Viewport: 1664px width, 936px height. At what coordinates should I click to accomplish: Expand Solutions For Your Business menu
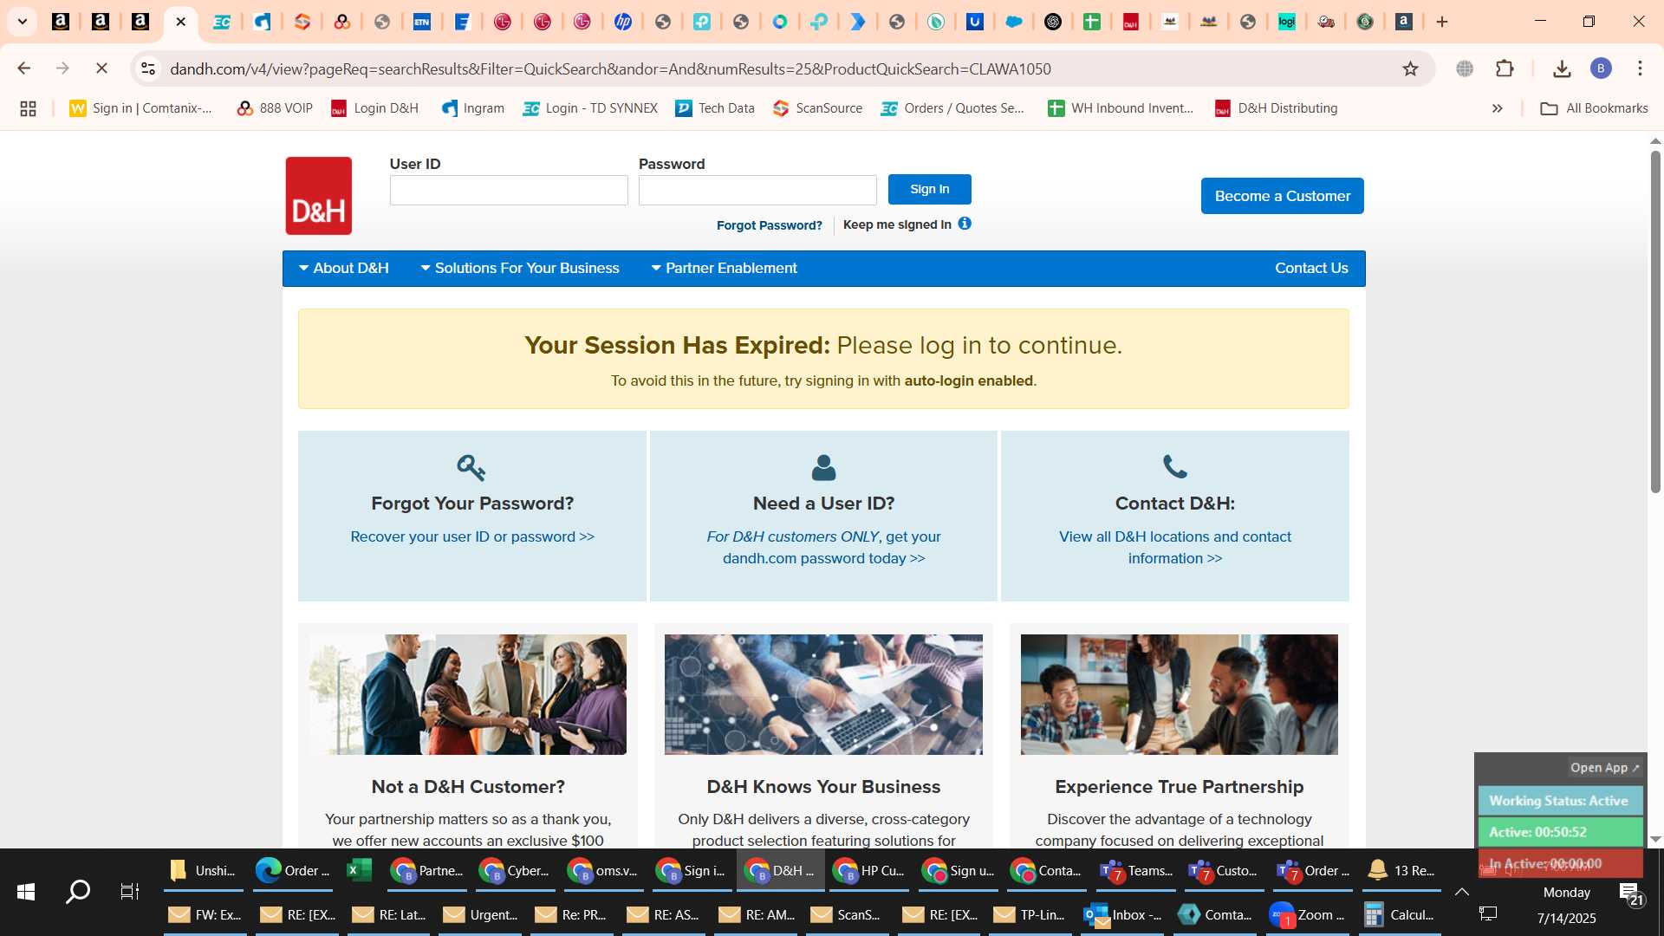520,269
